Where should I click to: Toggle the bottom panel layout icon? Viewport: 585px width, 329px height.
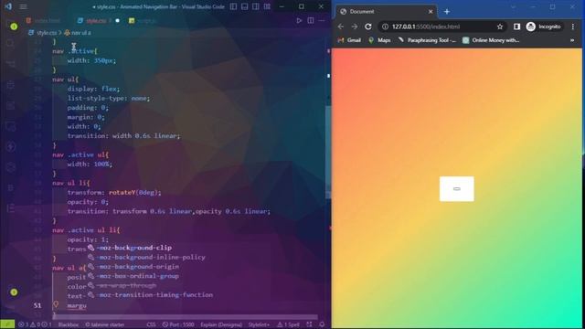pos(244,6)
